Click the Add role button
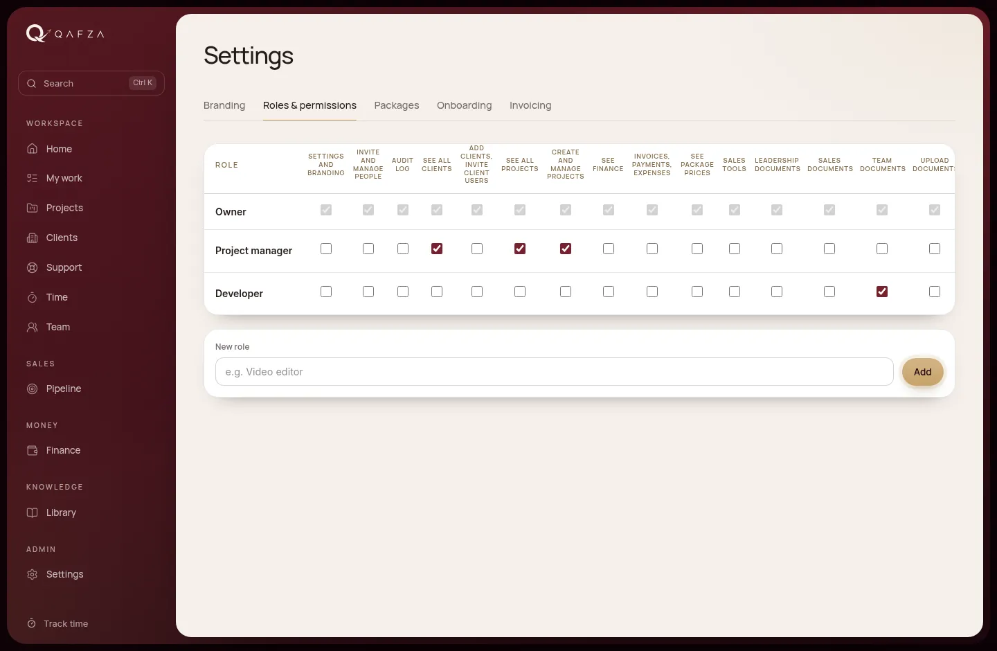Viewport: 997px width, 651px height. tap(922, 372)
